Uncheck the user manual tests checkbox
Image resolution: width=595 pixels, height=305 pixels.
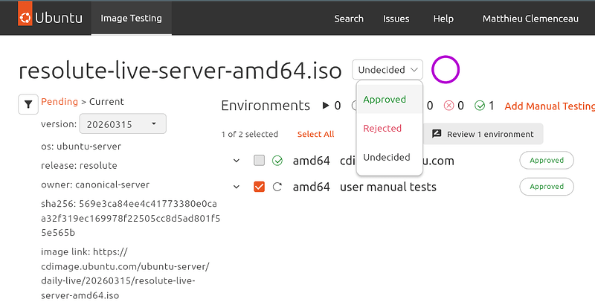[x=259, y=187]
